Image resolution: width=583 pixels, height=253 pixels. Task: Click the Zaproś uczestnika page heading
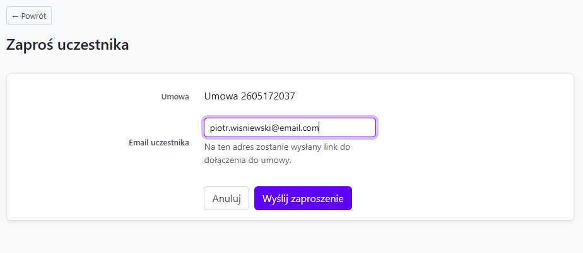(68, 45)
